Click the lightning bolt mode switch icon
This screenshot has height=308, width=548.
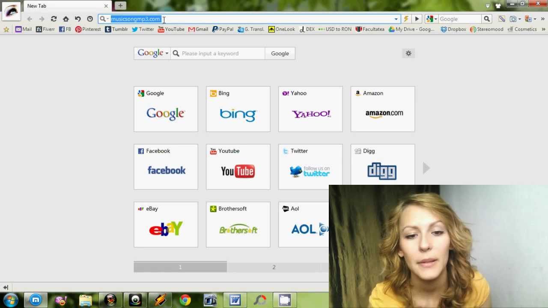coord(406,19)
